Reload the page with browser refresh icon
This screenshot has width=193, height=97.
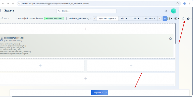[x=13, y=3]
